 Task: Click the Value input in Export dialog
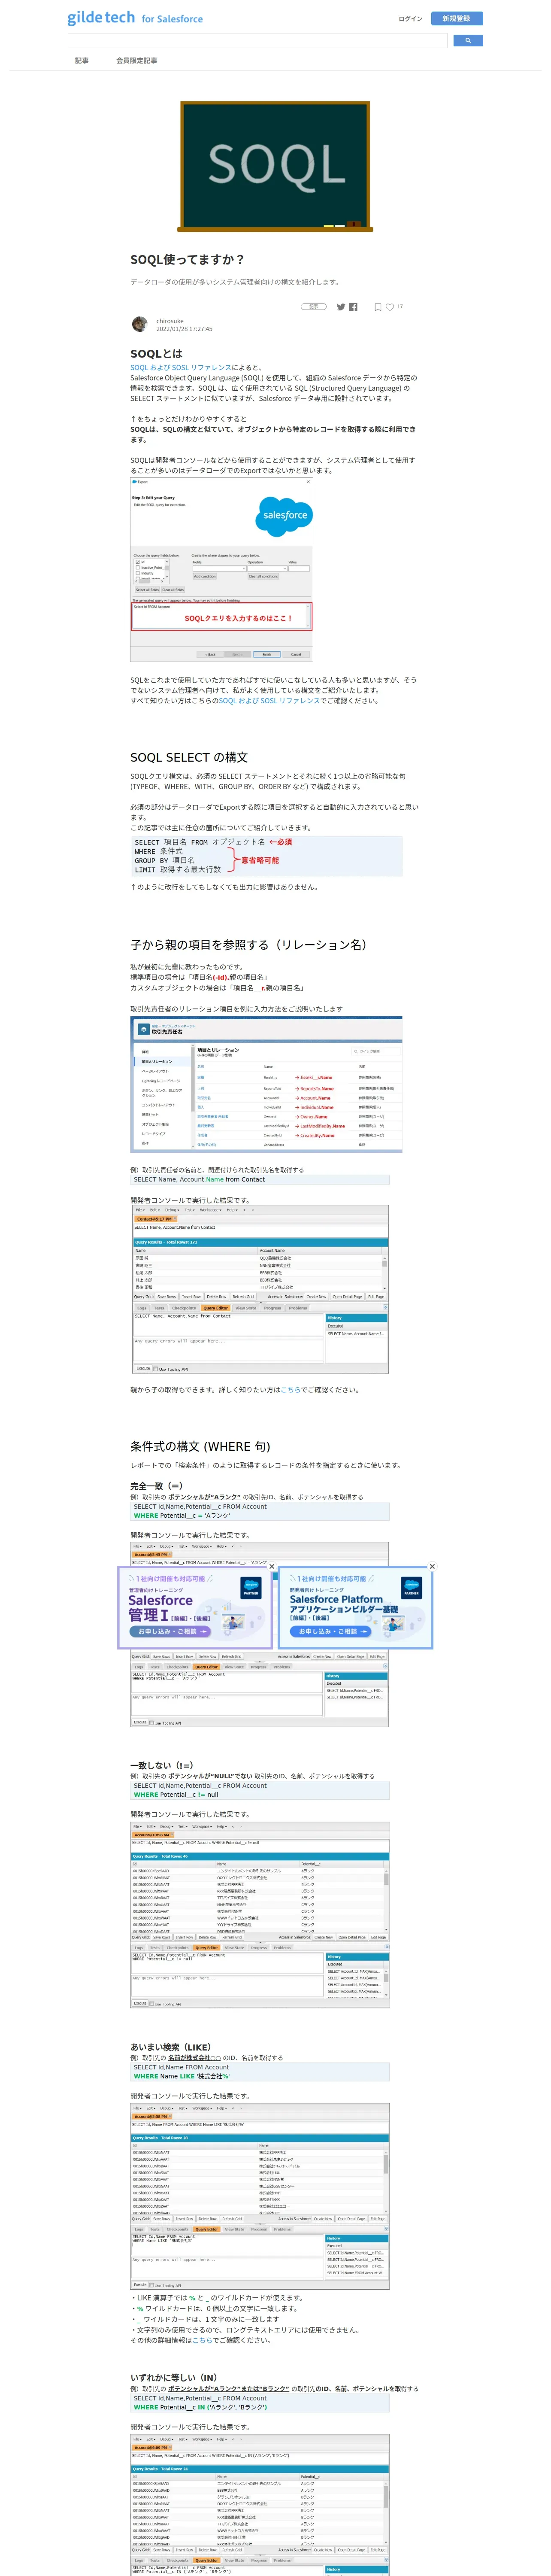click(299, 569)
